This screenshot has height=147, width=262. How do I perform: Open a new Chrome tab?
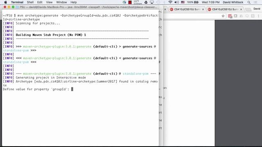point(248,9)
